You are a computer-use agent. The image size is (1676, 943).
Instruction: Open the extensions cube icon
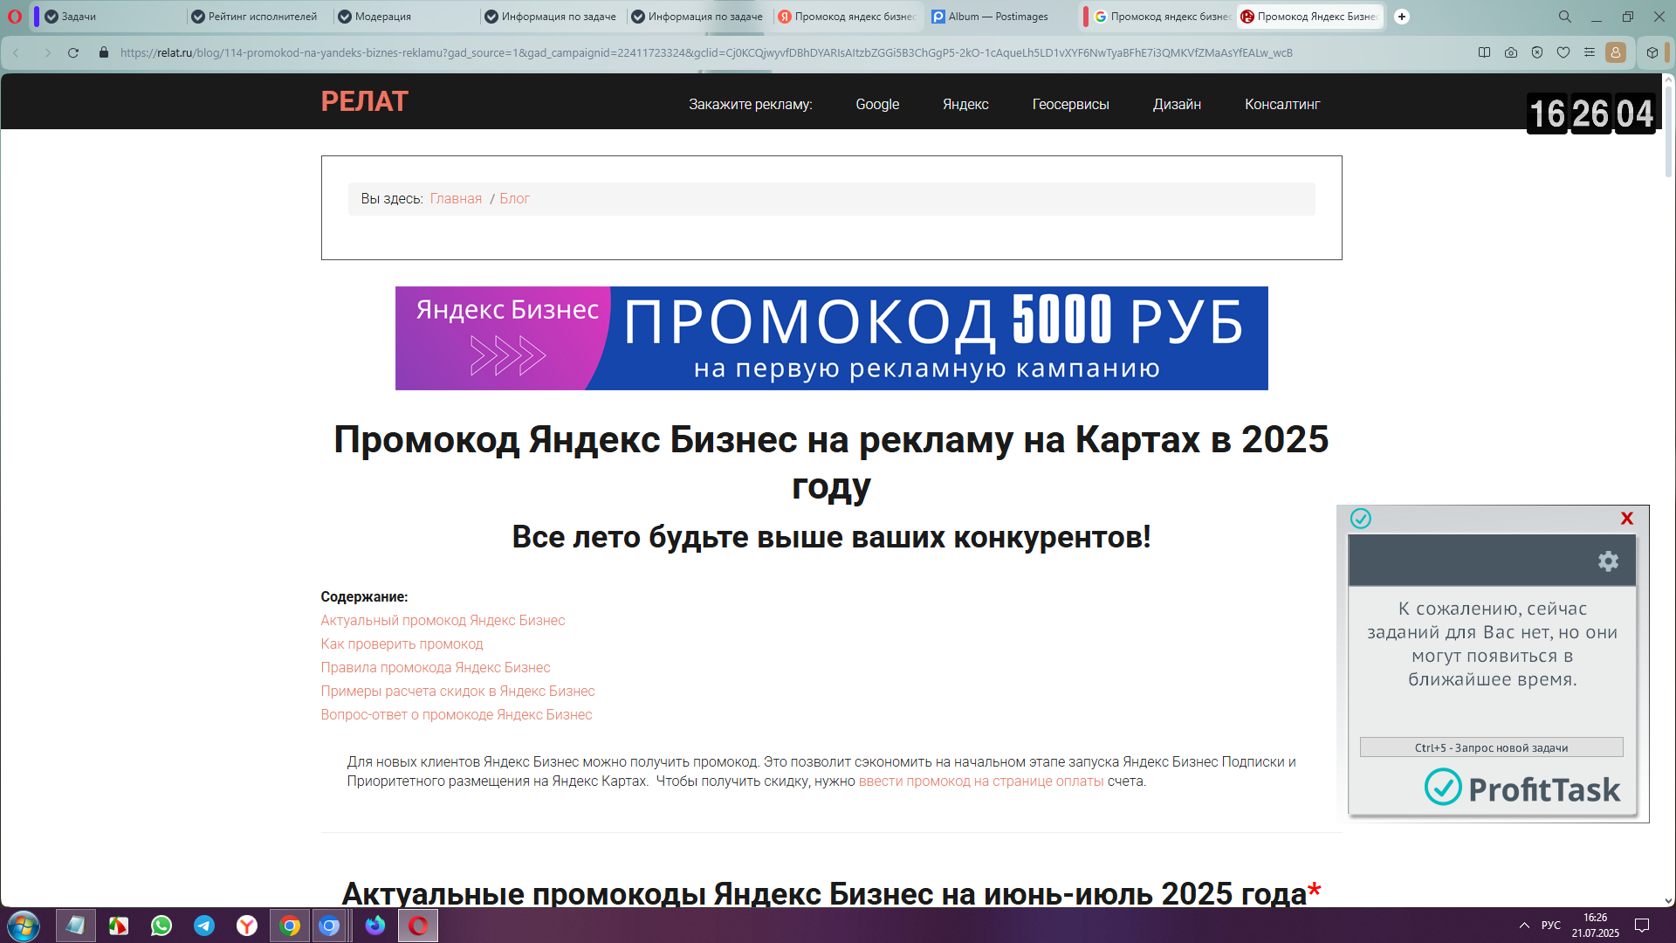pyautogui.click(x=1652, y=53)
